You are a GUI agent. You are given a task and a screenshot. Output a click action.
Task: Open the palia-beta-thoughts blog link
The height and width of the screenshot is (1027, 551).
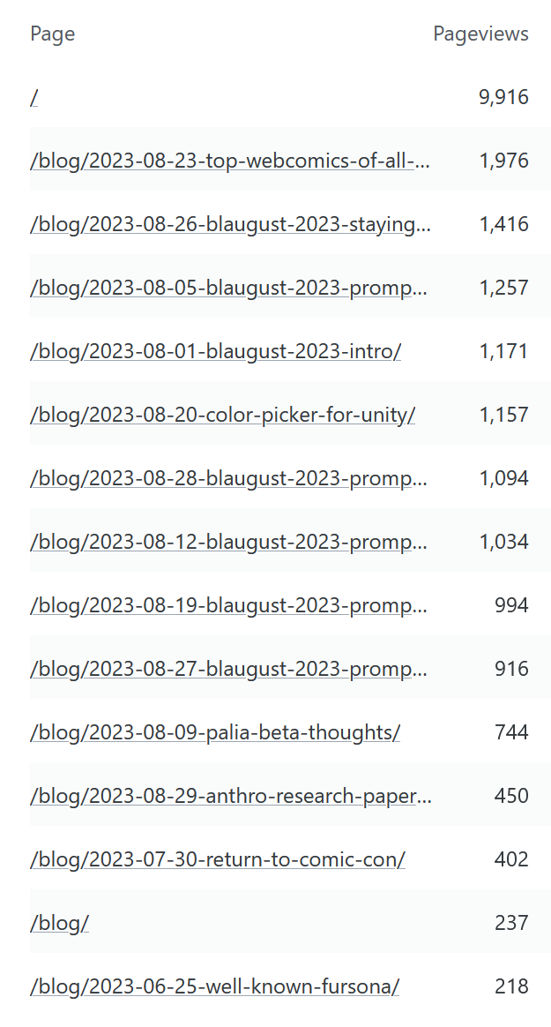215,732
